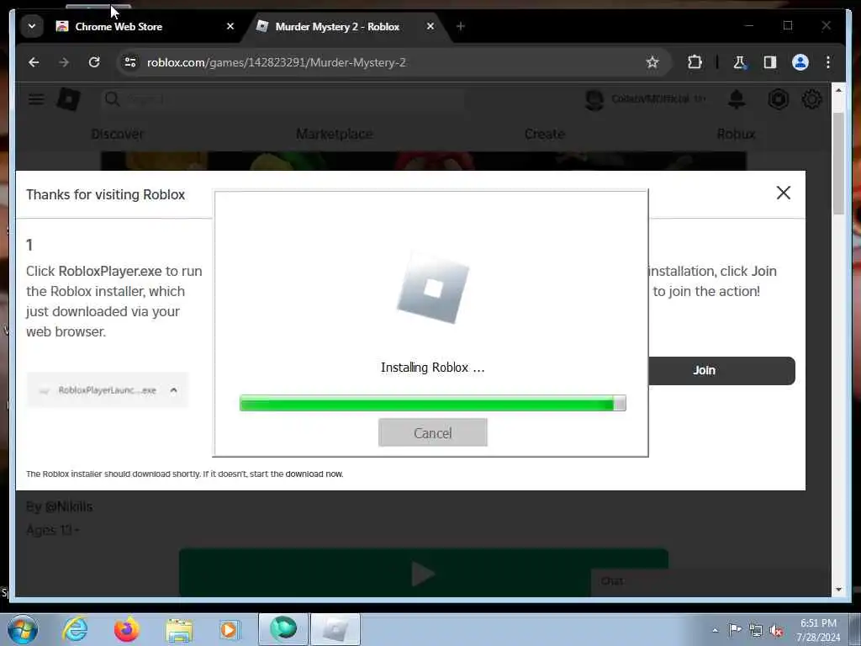Reload the Roblox page
The width and height of the screenshot is (861, 646).
[x=94, y=62]
